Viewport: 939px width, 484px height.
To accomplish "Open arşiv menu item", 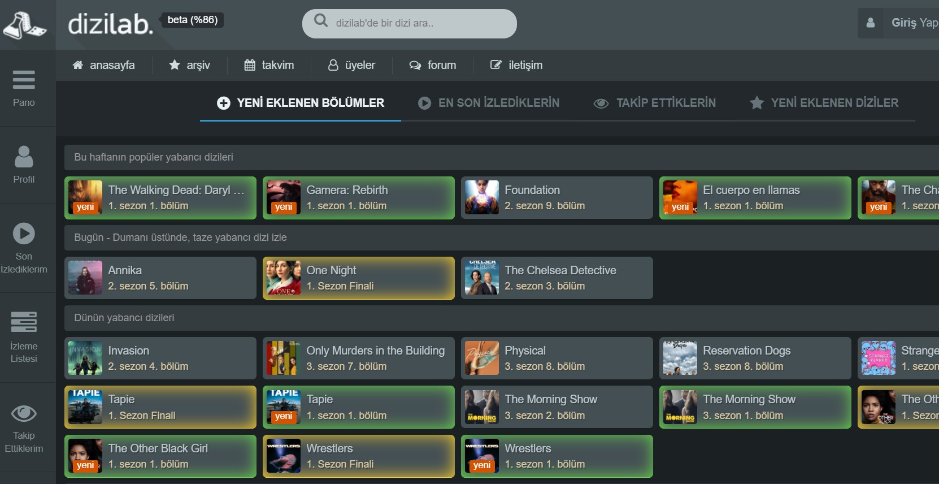I will (190, 65).
